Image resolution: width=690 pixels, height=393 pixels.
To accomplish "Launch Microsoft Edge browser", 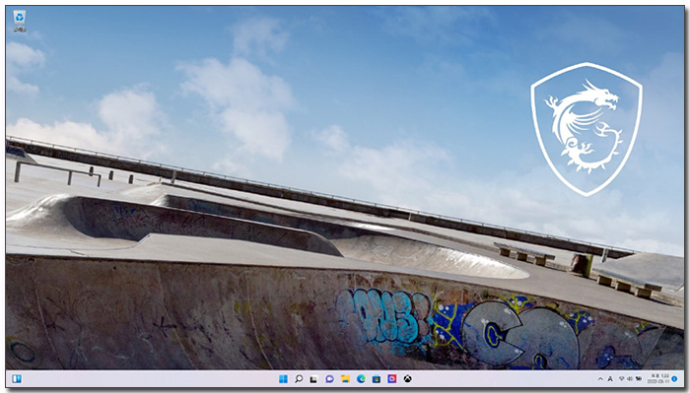I will click(361, 378).
